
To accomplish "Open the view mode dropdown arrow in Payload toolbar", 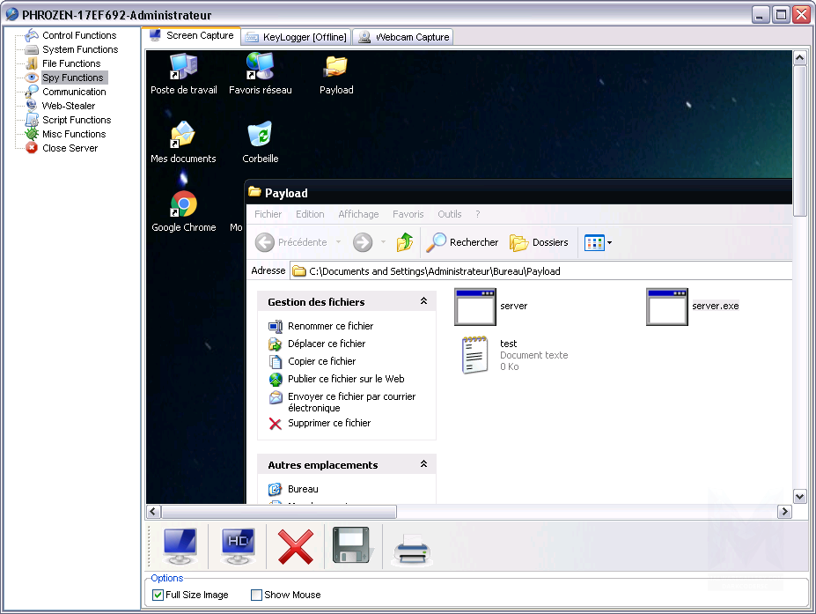I will tap(609, 243).
